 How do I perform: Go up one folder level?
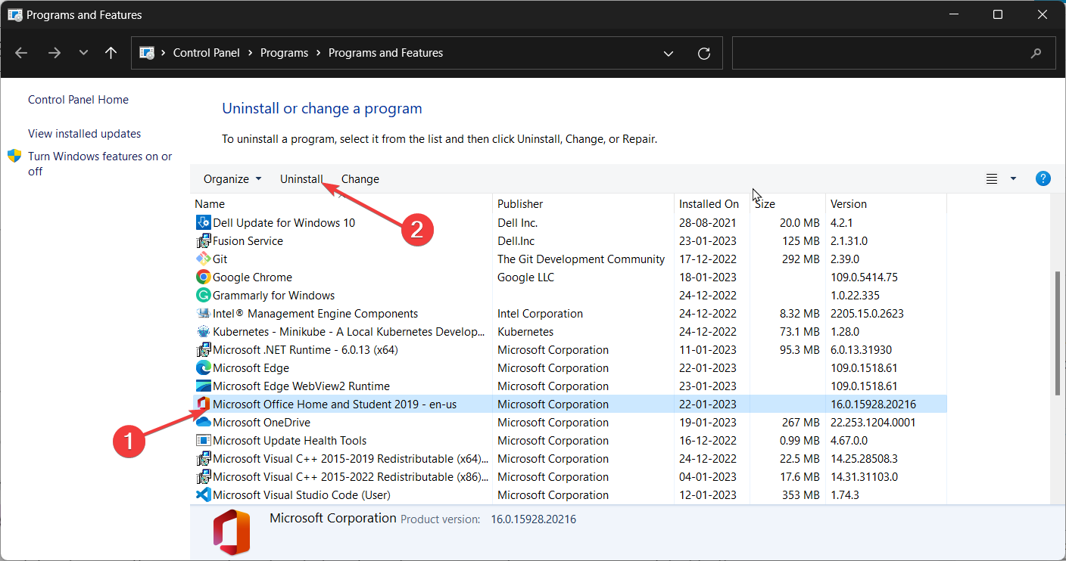point(111,53)
